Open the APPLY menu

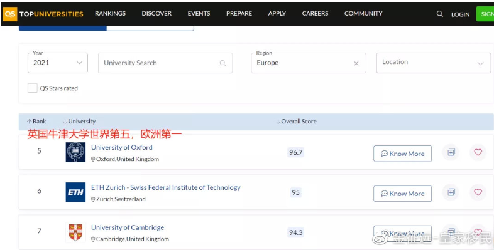coord(277,14)
